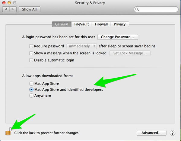Minimize the window with the yellow button
The image size is (181, 141).
[x=10, y=3]
